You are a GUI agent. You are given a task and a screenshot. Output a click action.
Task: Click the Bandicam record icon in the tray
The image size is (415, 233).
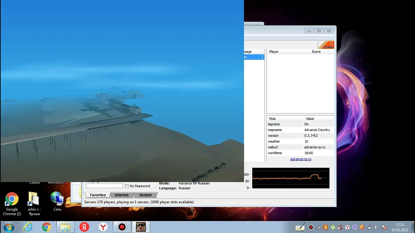tap(311, 227)
